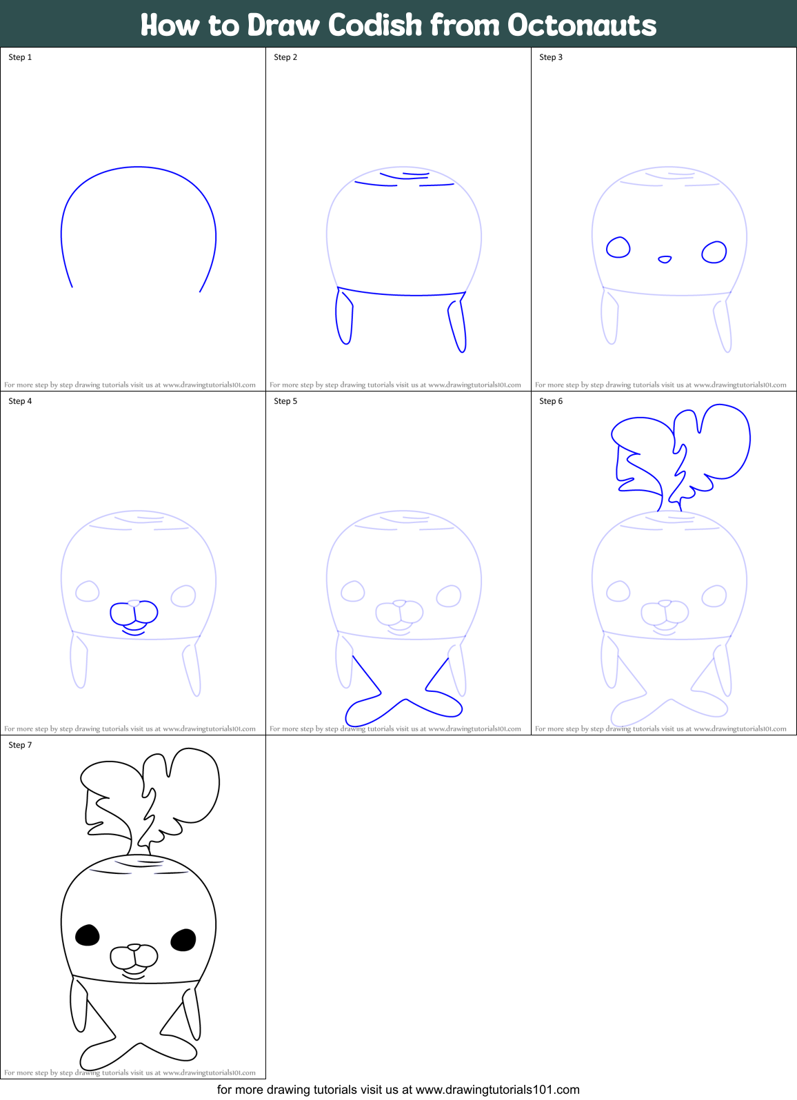The width and height of the screenshot is (797, 1100).
Task: Click the 'Step 5' label
Action: point(285,401)
